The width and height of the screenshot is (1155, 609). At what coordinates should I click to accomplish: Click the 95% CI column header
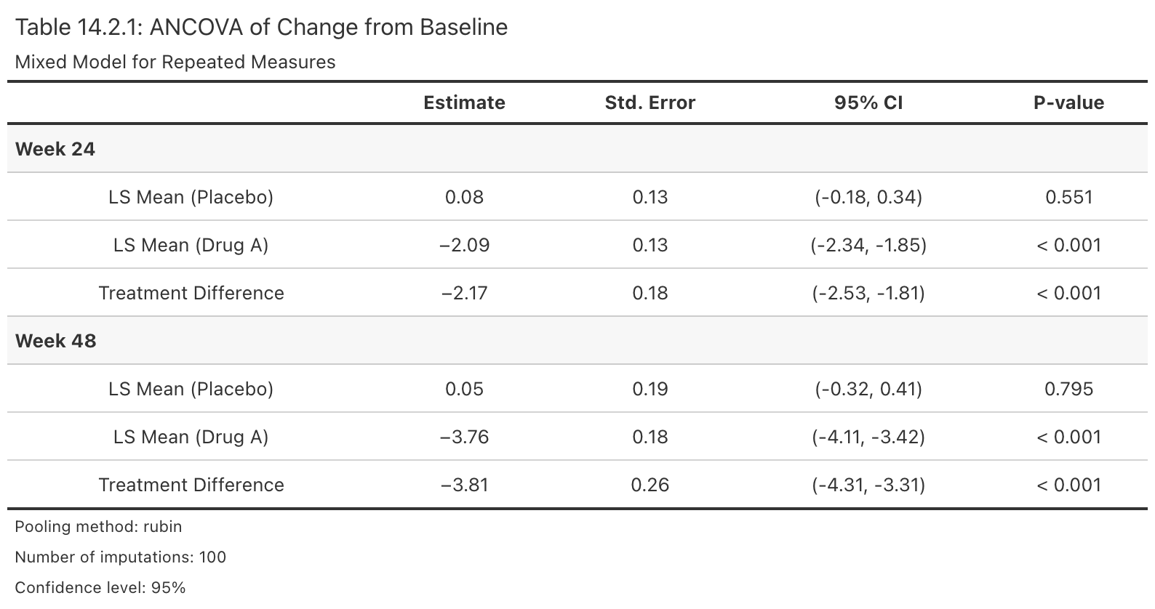click(x=868, y=102)
